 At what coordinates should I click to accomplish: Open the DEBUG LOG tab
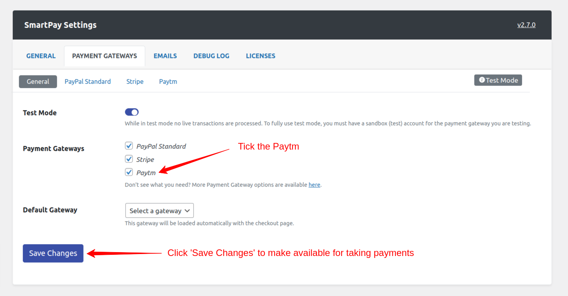(x=211, y=56)
